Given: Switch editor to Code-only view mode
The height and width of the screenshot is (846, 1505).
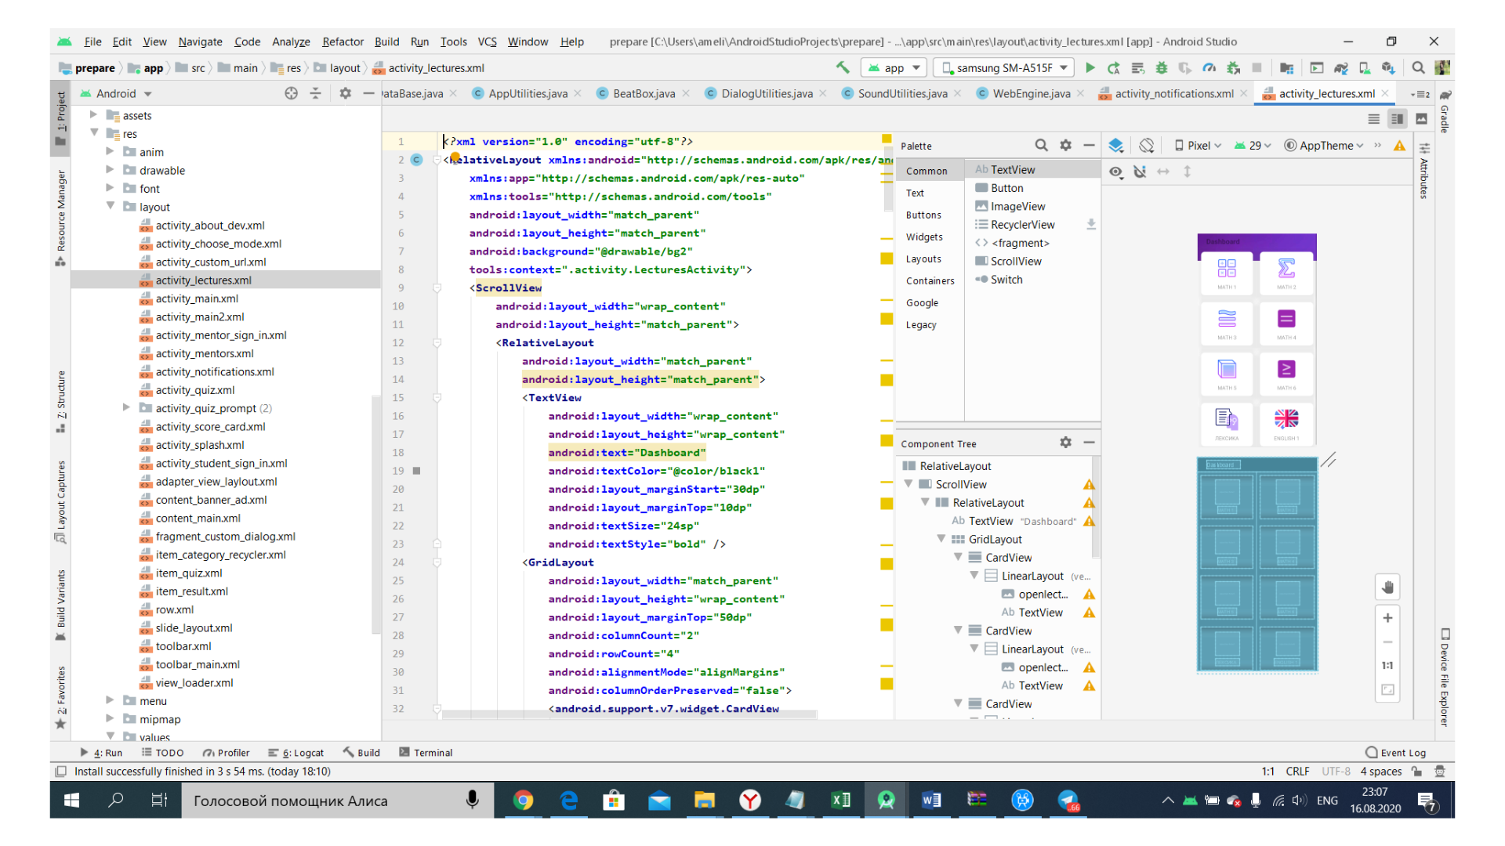Looking at the screenshot, I should [1373, 119].
